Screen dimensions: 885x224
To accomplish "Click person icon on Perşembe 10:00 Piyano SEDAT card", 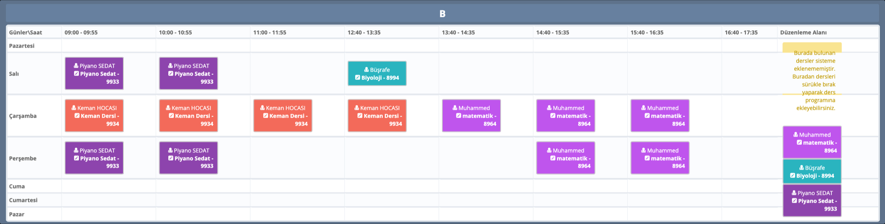I will pyautogui.click(x=170, y=150).
